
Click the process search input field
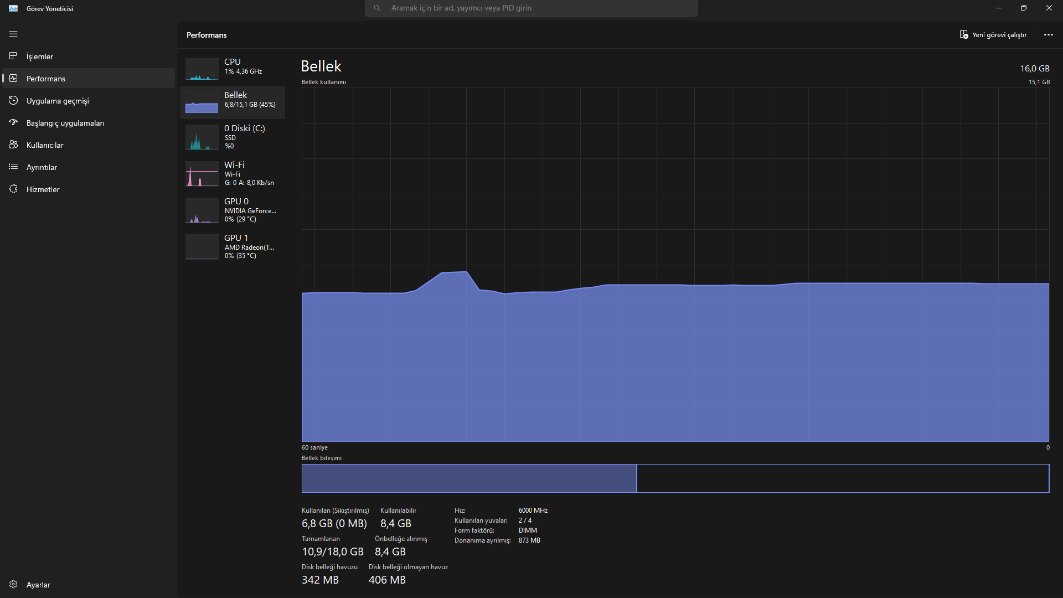pos(531,8)
